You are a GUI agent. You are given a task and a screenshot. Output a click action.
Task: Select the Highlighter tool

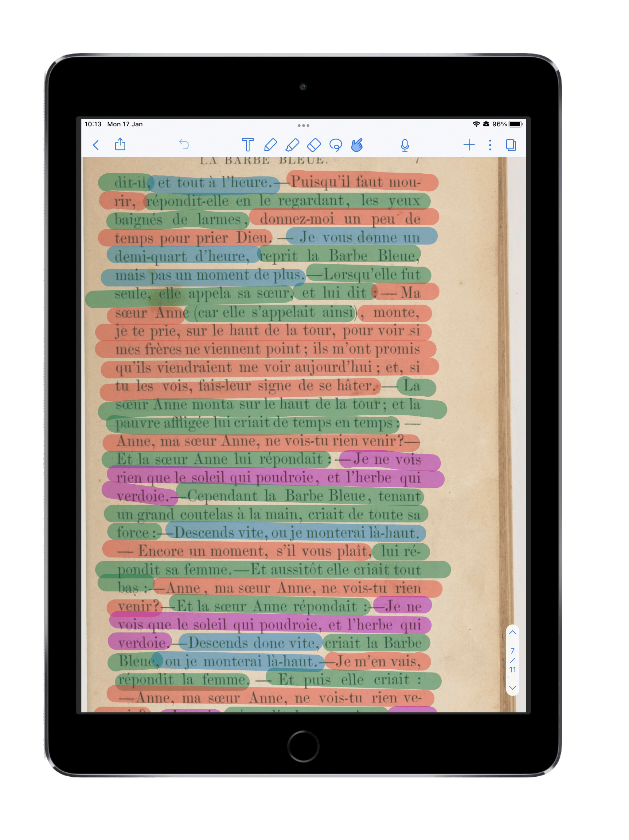(x=292, y=145)
